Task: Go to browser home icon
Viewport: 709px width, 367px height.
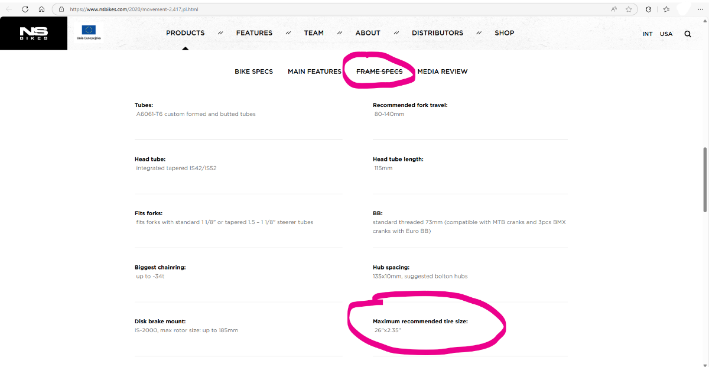Action: click(x=41, y=9)
